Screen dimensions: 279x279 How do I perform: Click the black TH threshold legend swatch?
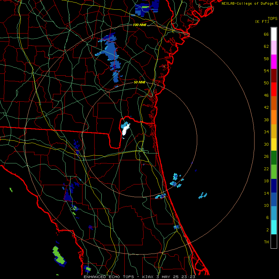click(x=274, y=241)
